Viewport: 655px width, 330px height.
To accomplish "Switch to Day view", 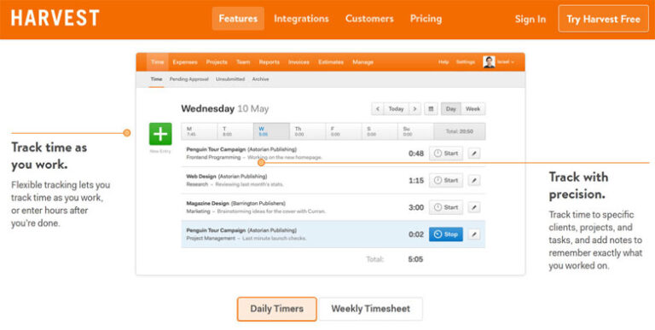I will [450, 109].
